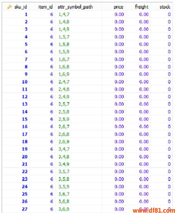Click the stock cell of sku_id 18
Image resolution: width=175 pixels, height=213 pixels.
pyautogui.click(x=169, y=142)
